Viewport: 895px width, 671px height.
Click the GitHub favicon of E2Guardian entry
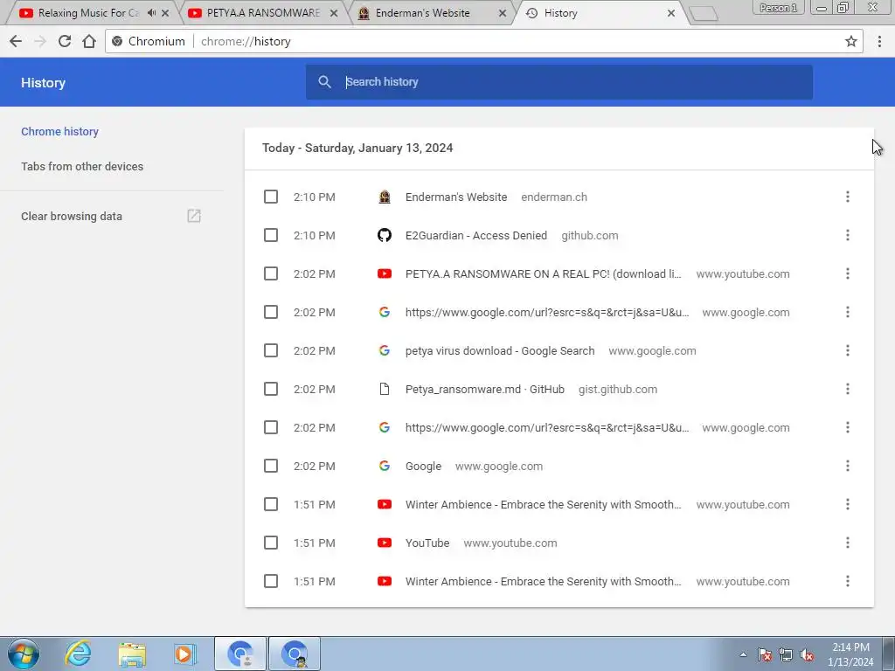point(385,235)
